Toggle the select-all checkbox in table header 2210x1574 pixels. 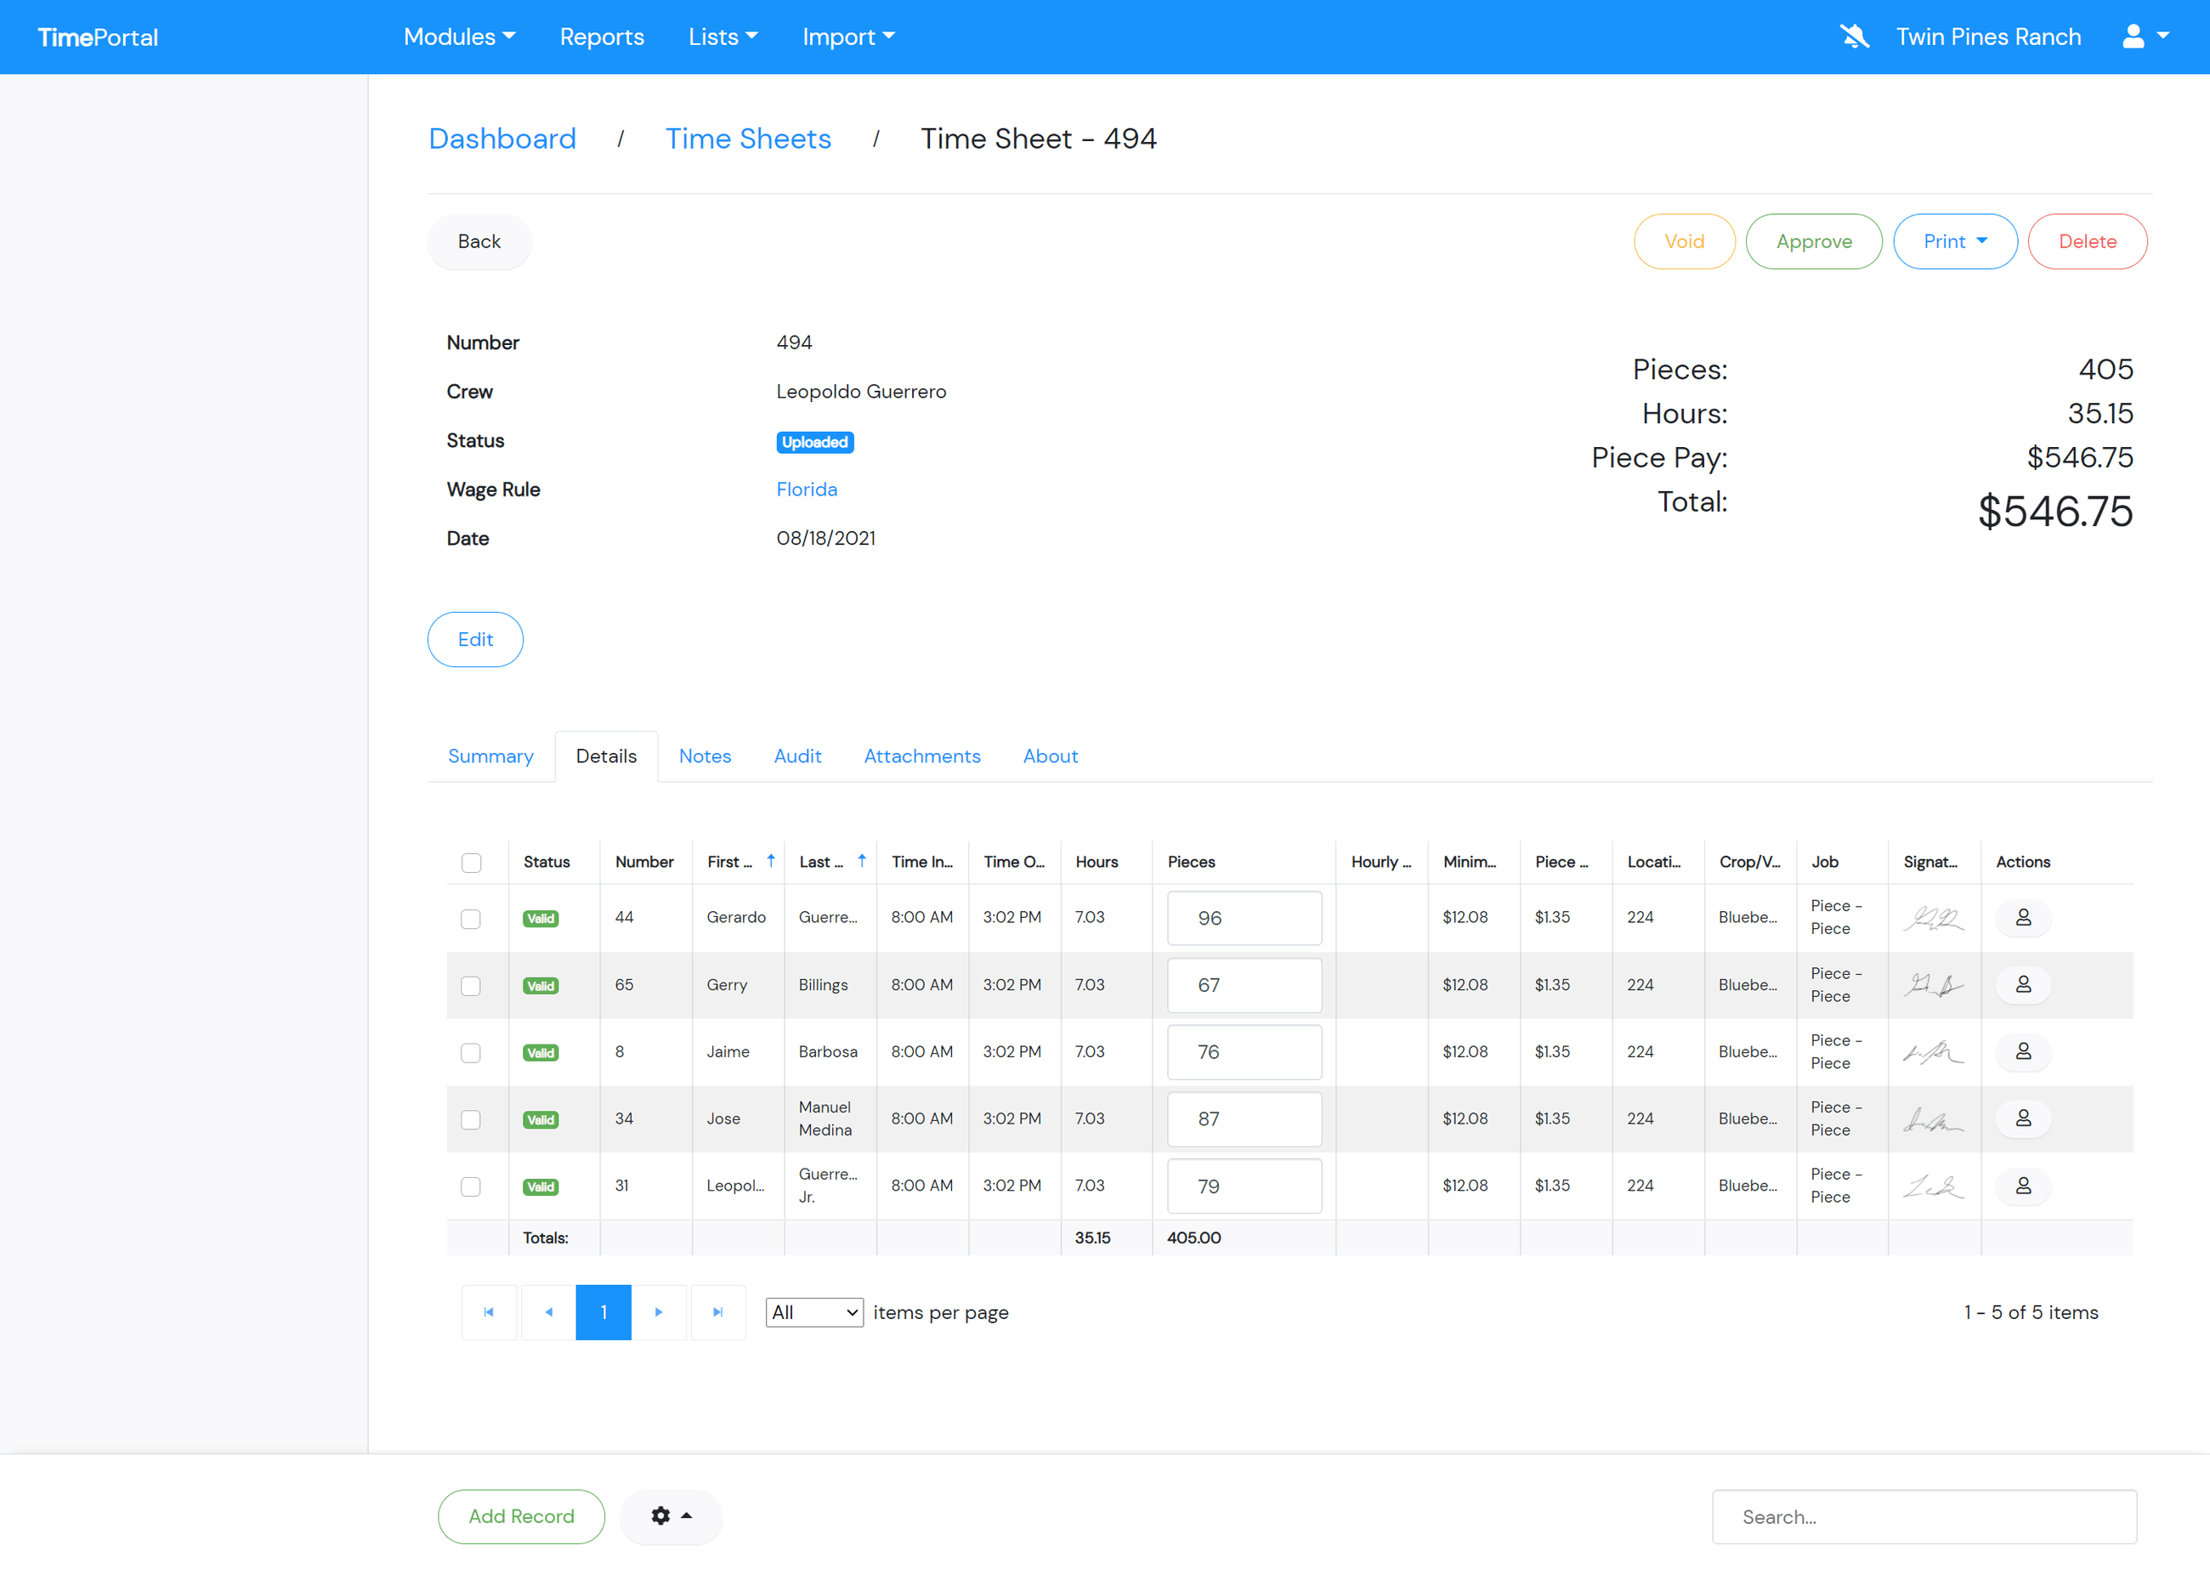[x=472, y=862]
